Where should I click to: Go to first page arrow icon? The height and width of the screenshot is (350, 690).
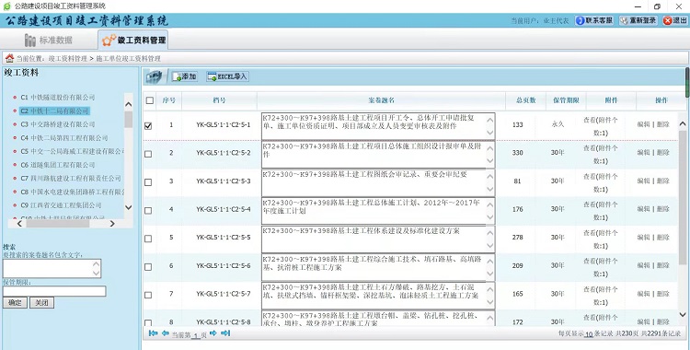pyautogui.click(x=153, y=333)
